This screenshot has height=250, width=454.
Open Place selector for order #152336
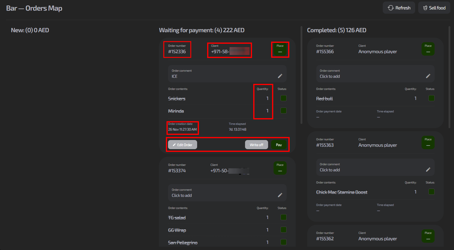(280, 49)
